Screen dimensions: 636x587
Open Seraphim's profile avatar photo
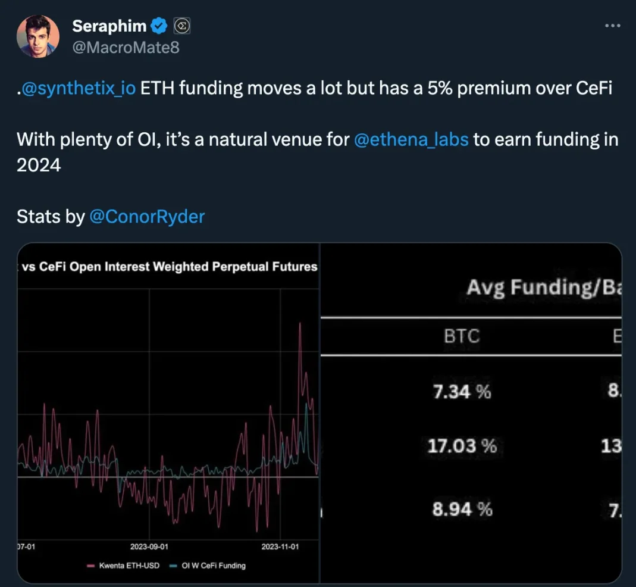(38, 36)
